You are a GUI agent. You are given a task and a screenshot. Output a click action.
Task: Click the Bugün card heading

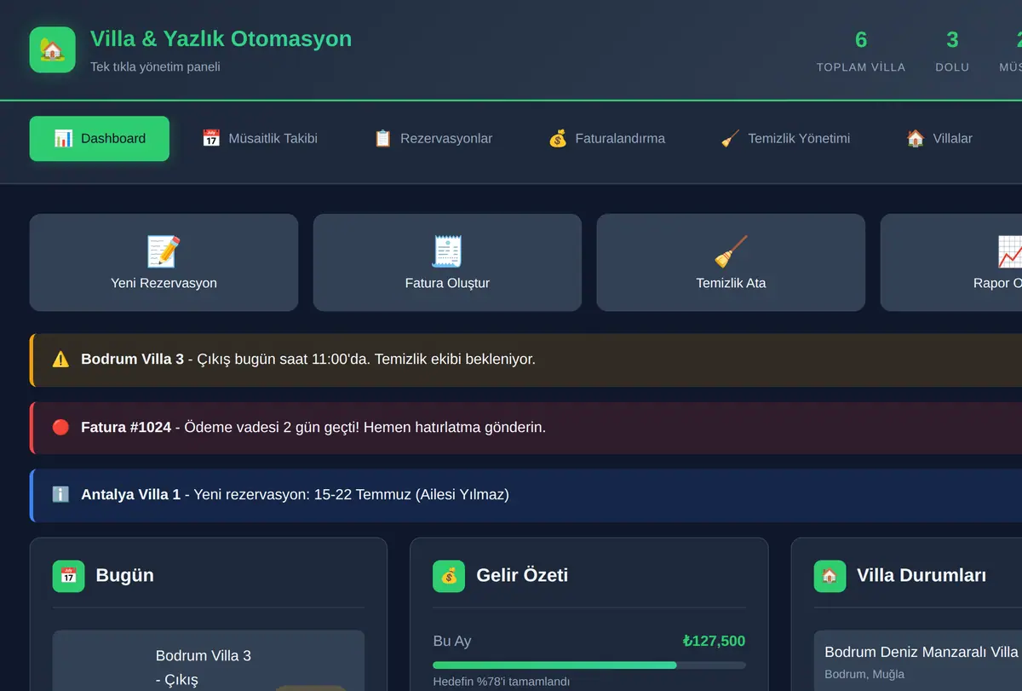[x=125, y=575]
